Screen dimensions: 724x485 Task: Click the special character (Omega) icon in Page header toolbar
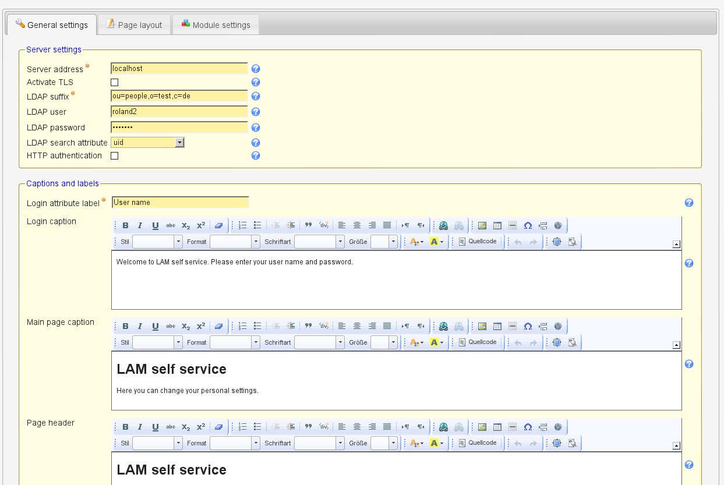(x=528, y=427)
